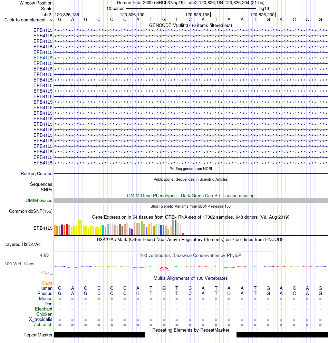
Task: Select the 'Mouse' alignment row label
Action: pyautogui.click(x=46, y=298)
